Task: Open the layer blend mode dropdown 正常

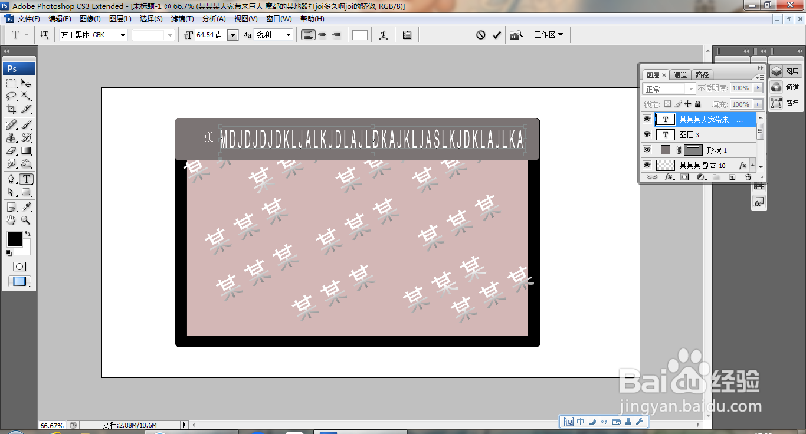Action: pos(669,88)
